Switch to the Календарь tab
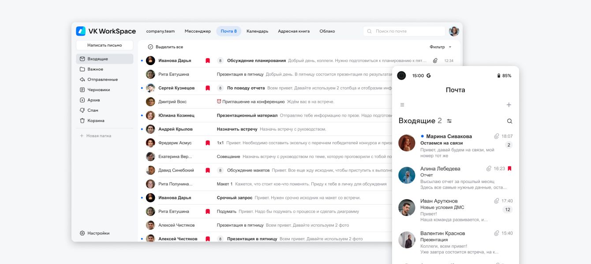The width and height of the screenshot is (591, 264). 257,31
